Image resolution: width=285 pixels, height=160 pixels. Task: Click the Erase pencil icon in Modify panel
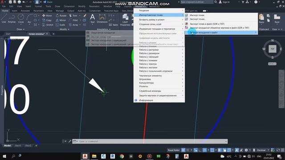pyautogui.click(x=85, y=16)
